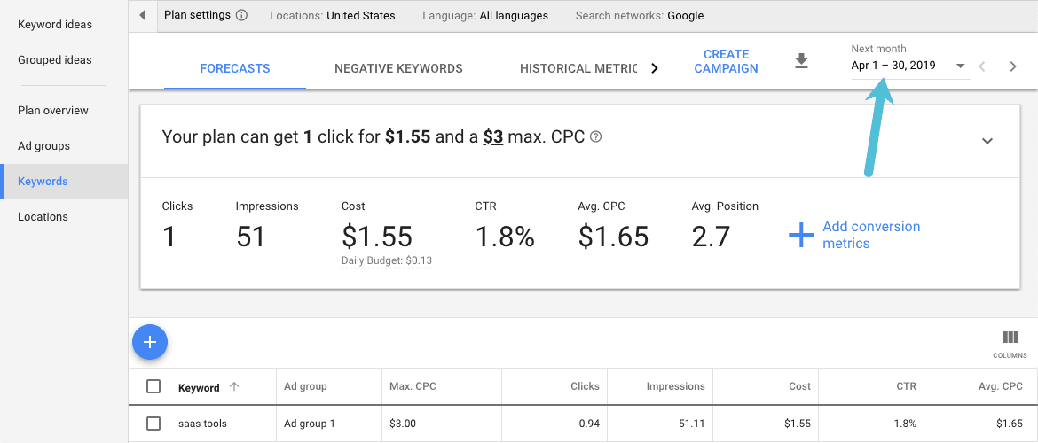Click the blue add keyword button
Screen dimensions: 1038x443
[150, 342]
